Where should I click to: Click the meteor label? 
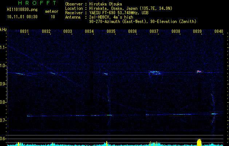(52, 11)
